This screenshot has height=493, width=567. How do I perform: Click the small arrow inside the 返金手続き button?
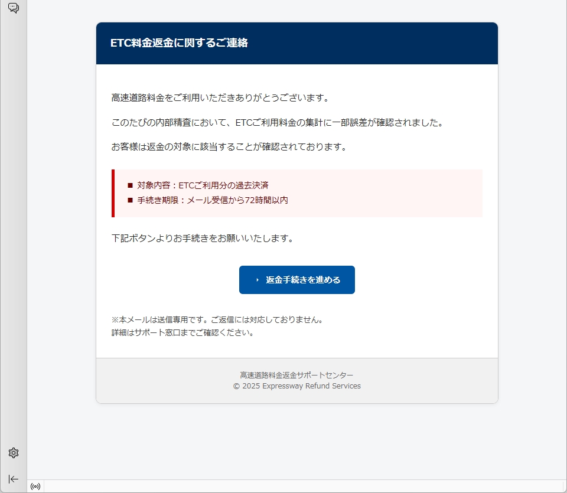258,280
